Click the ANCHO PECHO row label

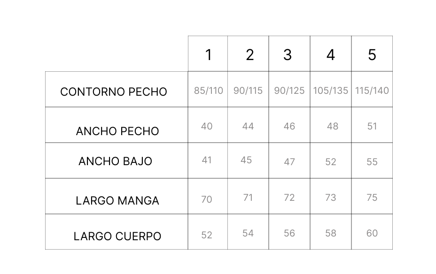[x=117, y=131]
